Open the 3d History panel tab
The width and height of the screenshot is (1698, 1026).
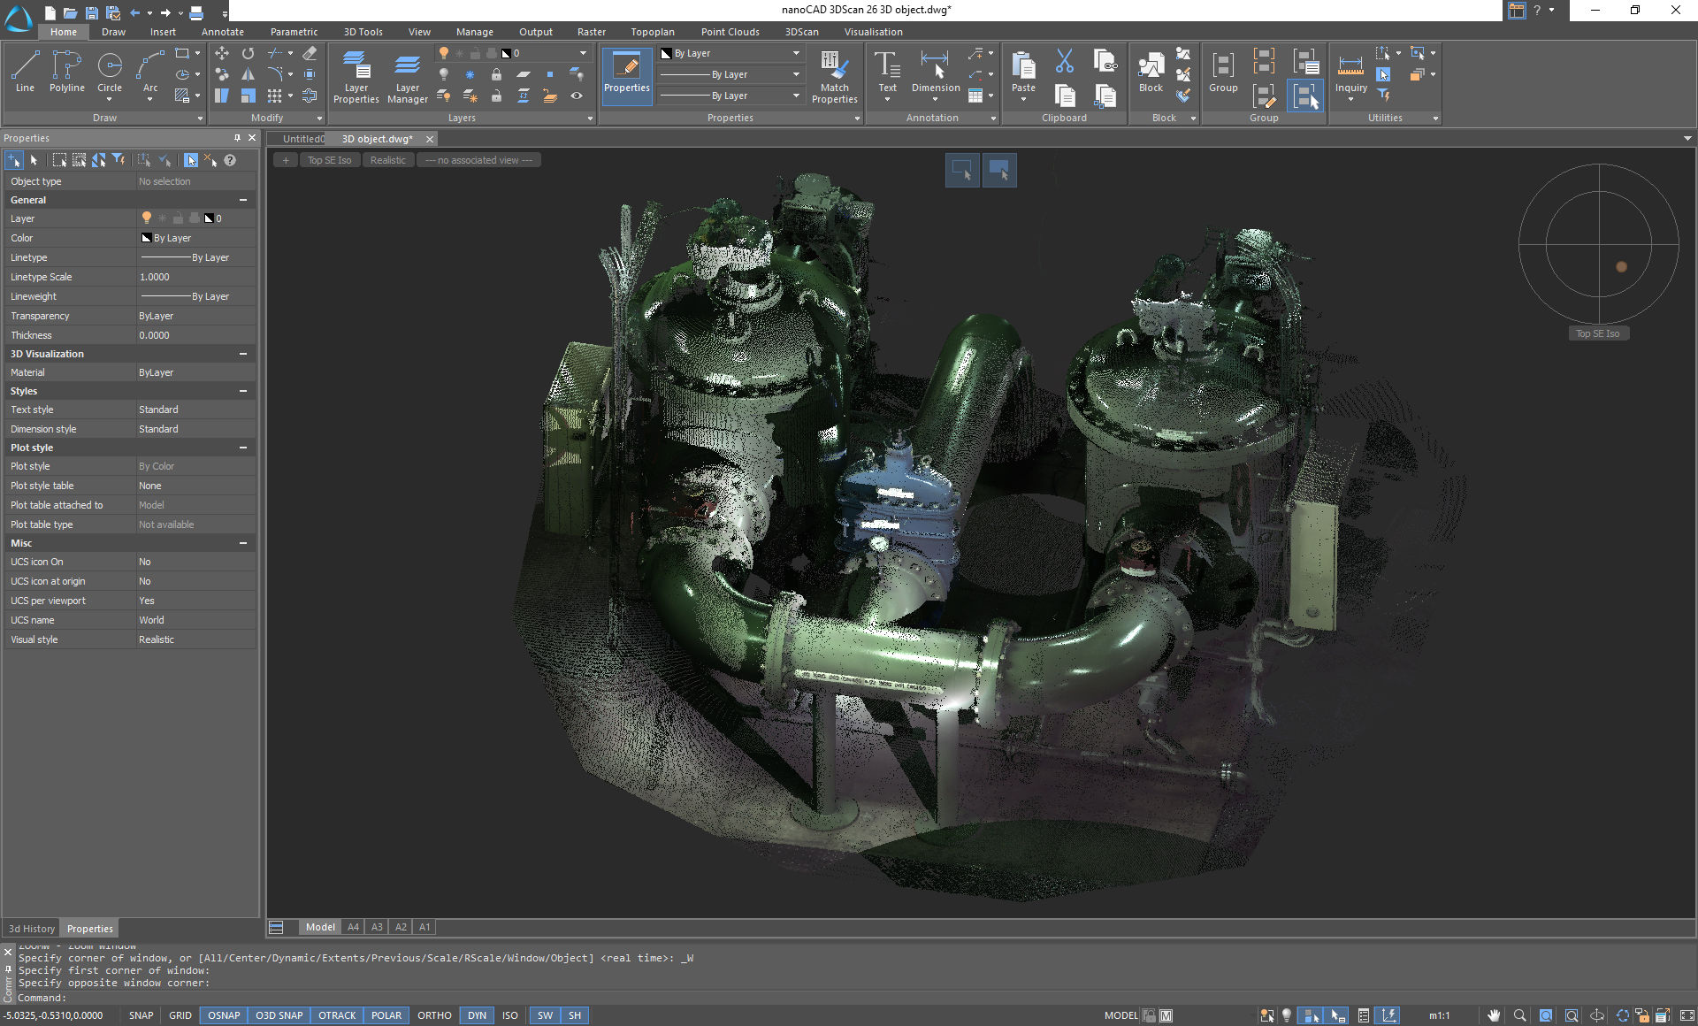pos(32,929)
